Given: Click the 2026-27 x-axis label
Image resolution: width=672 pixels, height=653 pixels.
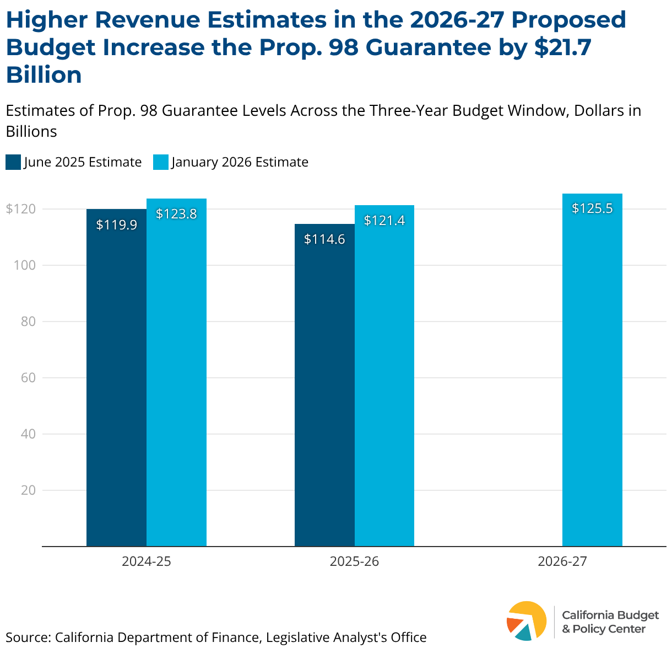Looking at the screenshot, I should tap(562, 562).
